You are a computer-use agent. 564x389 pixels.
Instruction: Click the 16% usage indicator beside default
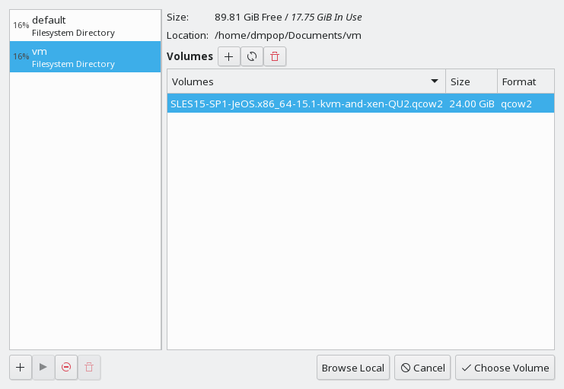(x=21, y=26)
